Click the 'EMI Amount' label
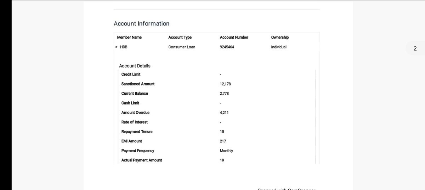 tap(131, 141)
